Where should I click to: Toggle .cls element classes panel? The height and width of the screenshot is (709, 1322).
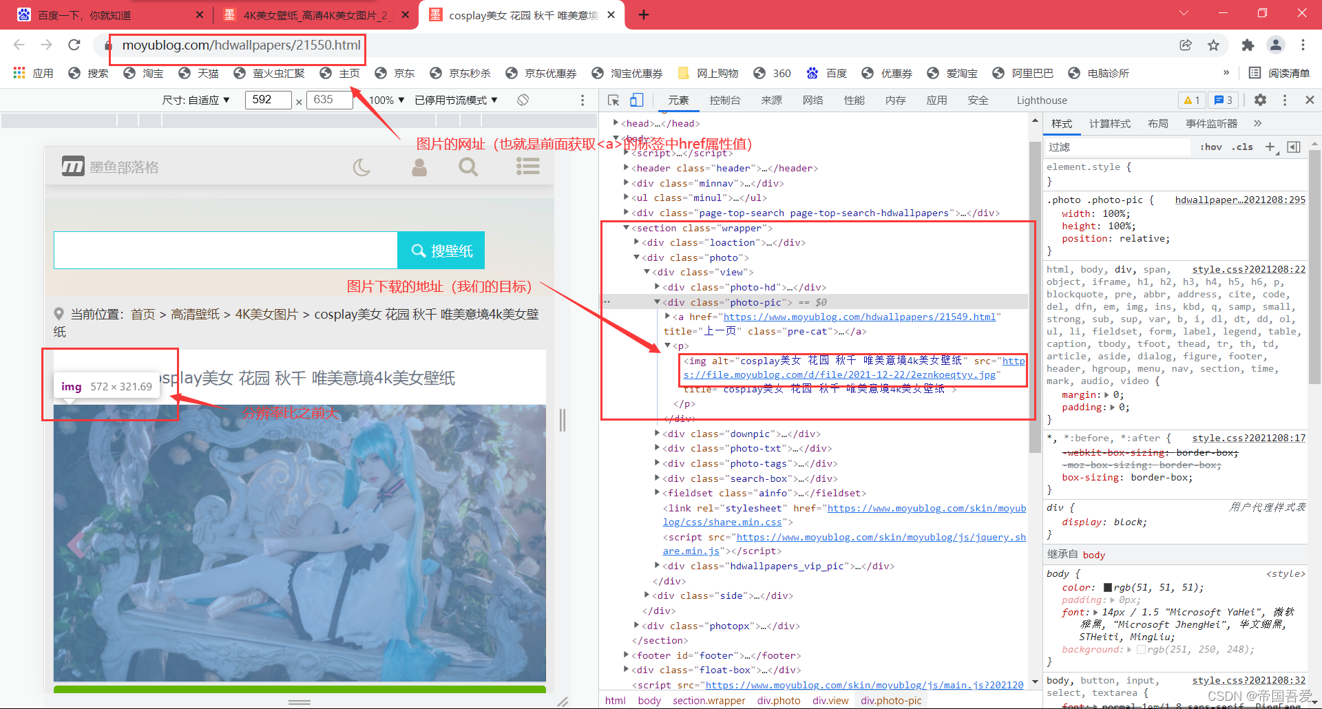[1243, 147]
